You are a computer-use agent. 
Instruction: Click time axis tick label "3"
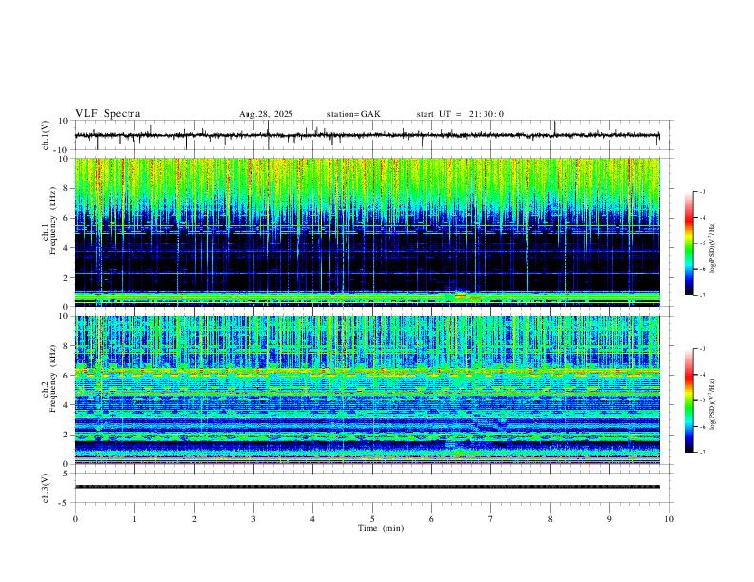[x=253, y=519]
